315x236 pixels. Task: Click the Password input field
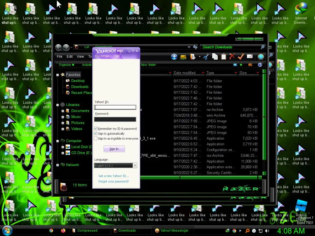click(115, 119)
